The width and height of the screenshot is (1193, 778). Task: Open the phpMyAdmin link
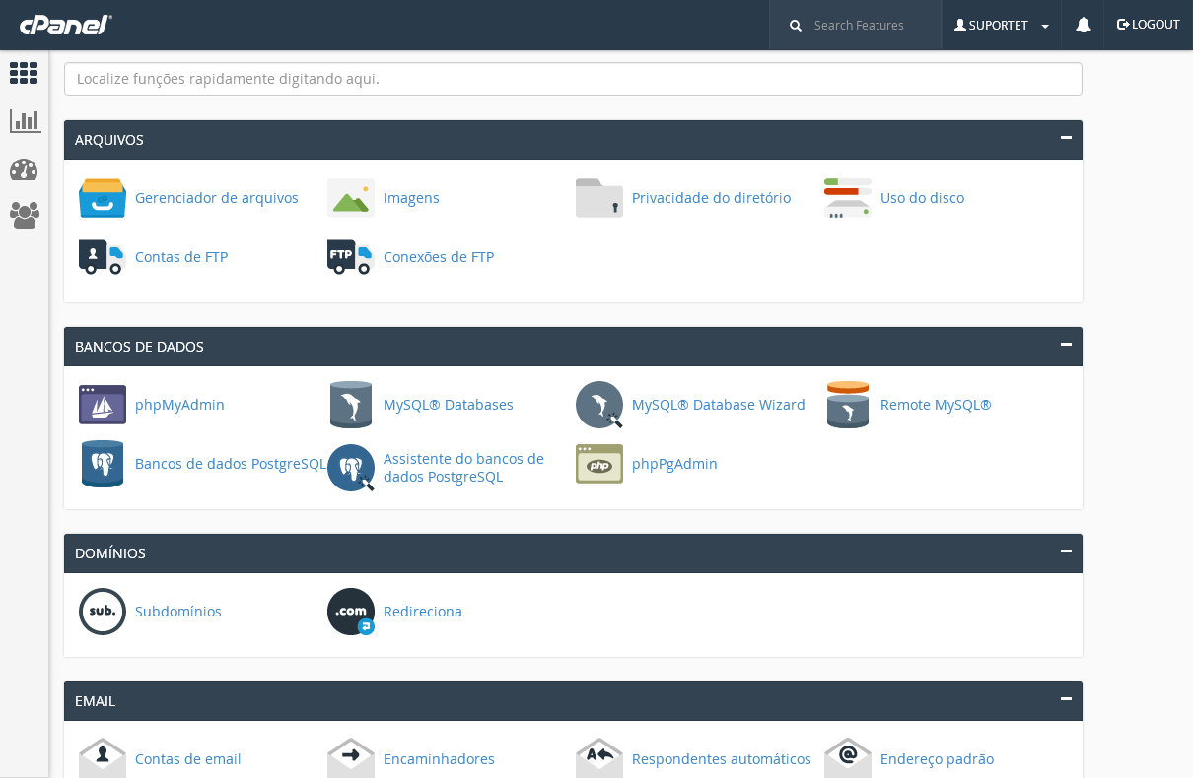tap(179, 405)
